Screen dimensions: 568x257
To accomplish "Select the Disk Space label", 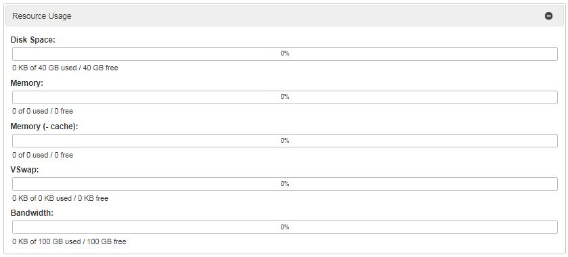I will coord(33,40).
